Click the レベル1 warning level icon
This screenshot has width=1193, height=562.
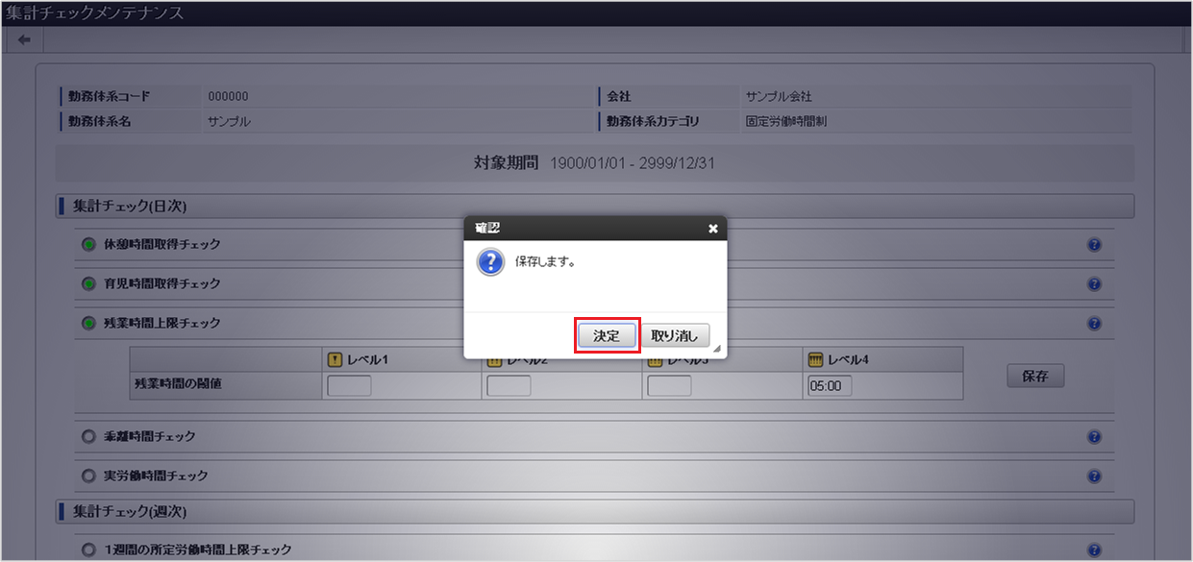tap(335, 359)
